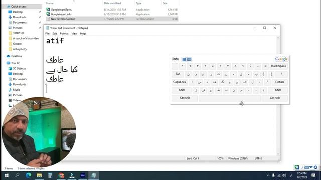Open File Explorer from taskbar
321x180 pixels.
coord(39,175)
